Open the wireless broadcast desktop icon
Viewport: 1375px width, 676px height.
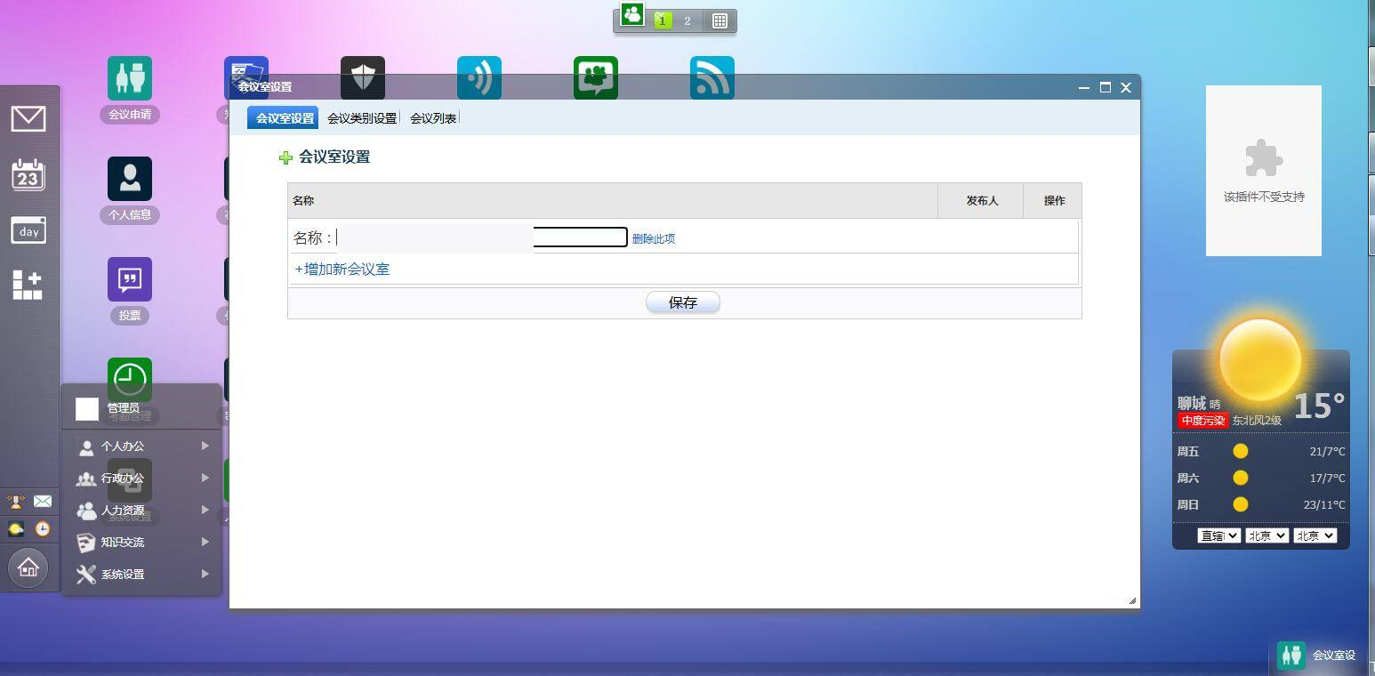pos(478,76)
